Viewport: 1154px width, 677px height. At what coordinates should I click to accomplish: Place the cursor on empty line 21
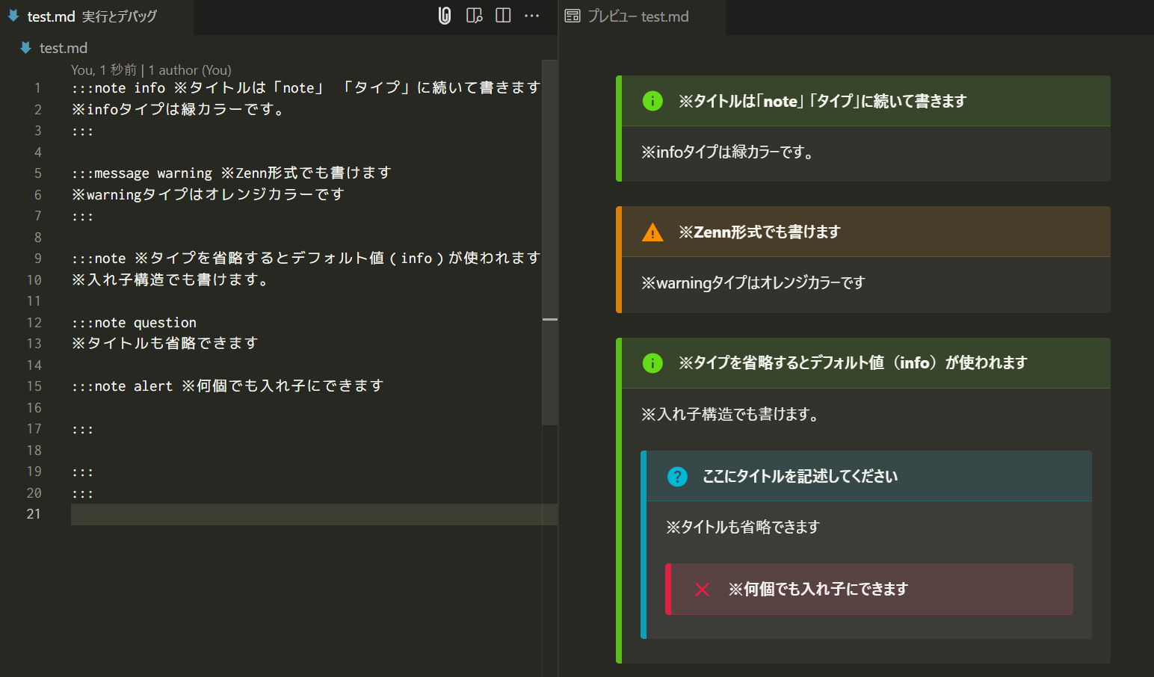149,514
